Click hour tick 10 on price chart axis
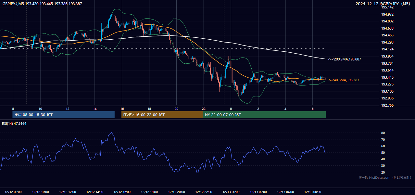 coord(40,109)
